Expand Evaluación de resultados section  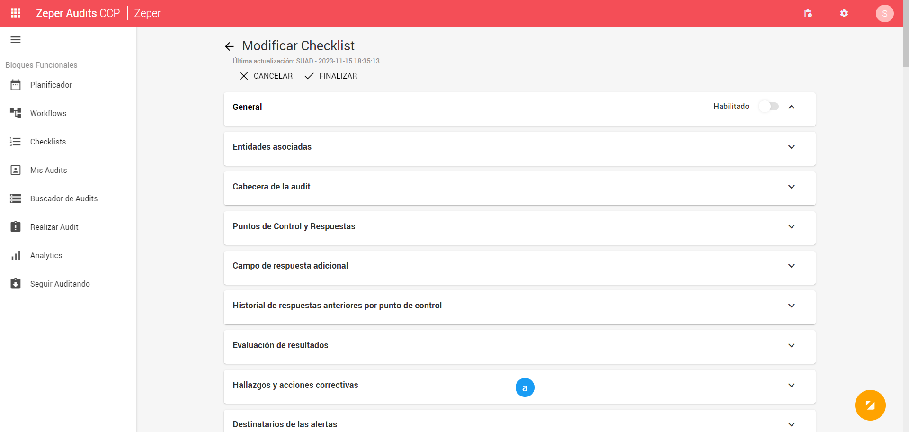point(519,345)
